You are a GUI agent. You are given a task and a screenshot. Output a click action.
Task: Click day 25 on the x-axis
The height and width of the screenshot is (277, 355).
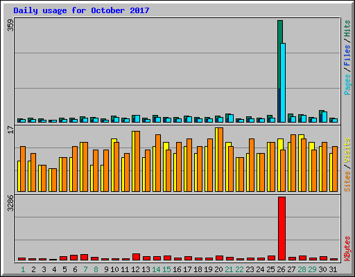pos(270,269)
